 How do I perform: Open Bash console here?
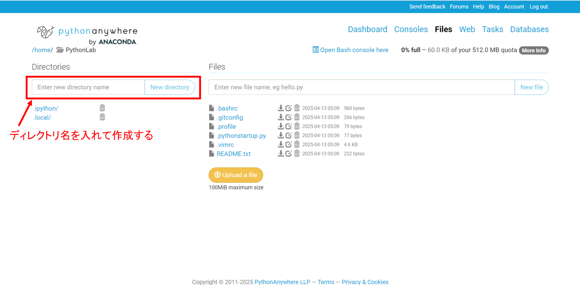point(354,50)
